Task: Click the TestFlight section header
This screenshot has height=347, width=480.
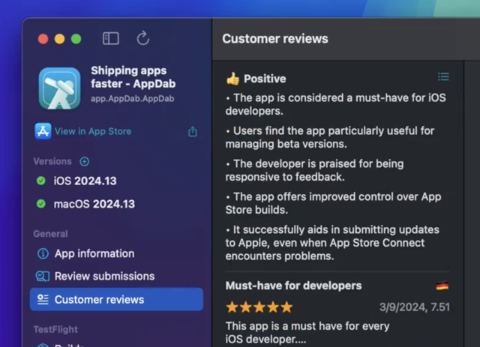Action: click(x=55, y=330)
